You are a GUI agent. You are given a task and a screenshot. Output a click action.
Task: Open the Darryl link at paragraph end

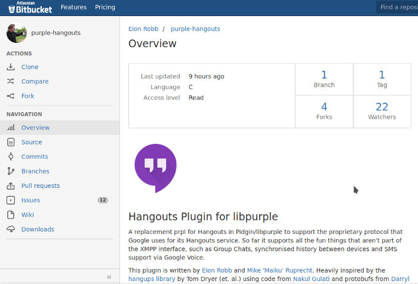coord(400,279)
